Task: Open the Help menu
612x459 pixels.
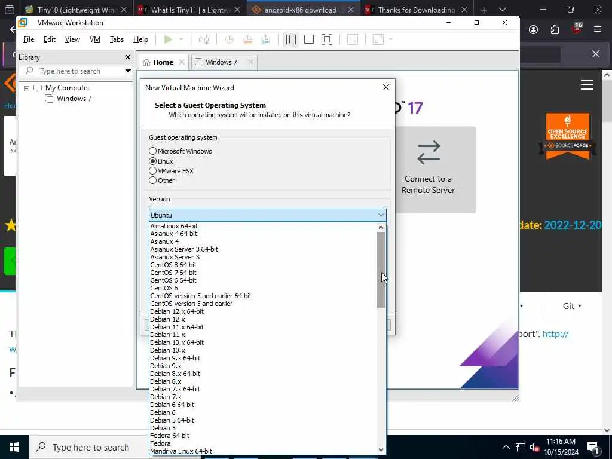Action: click(x=140, y=39)
